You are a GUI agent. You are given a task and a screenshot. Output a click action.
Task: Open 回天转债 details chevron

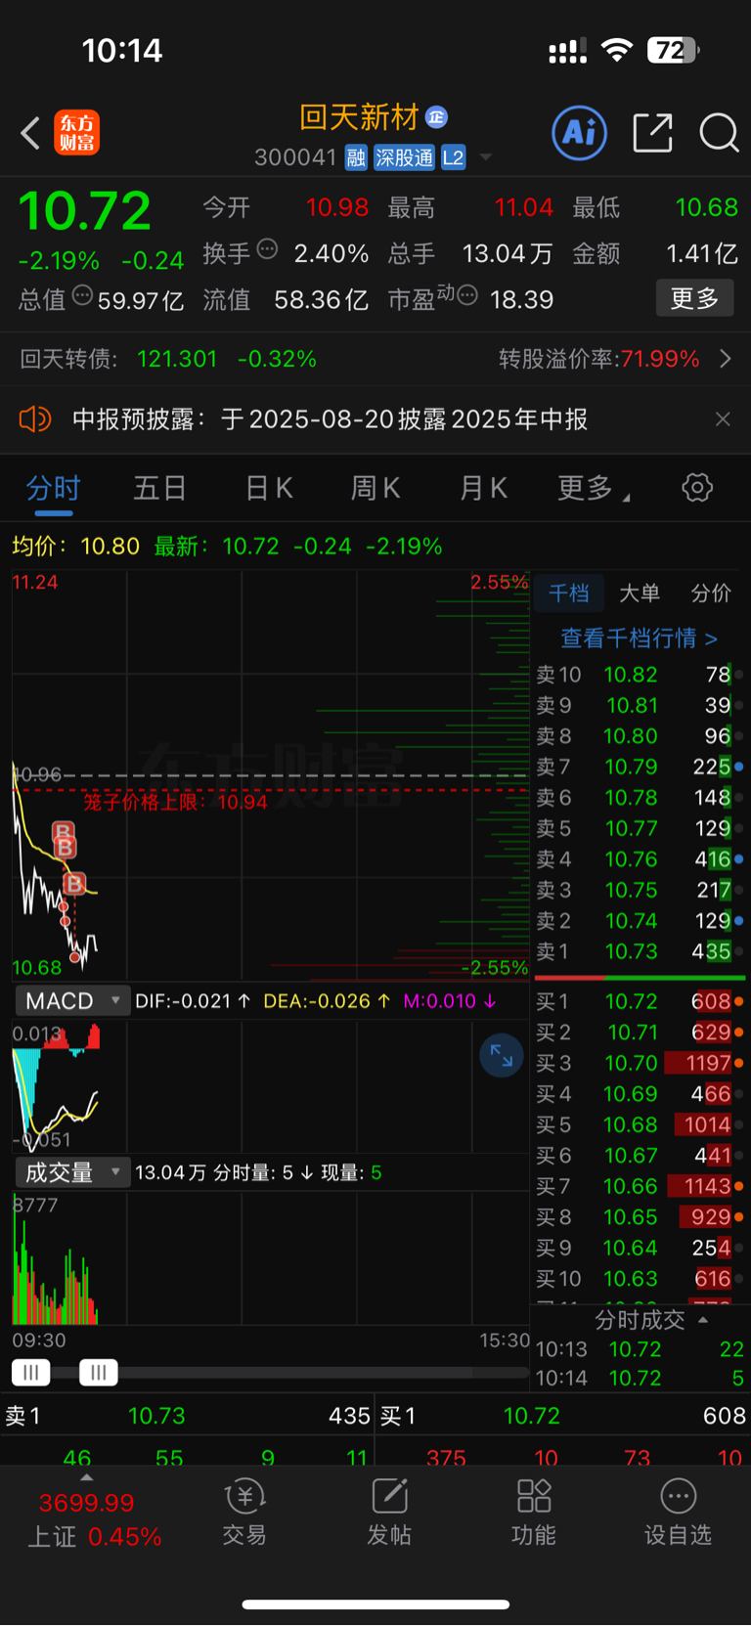pyautogui.click(x=726, y=359)
